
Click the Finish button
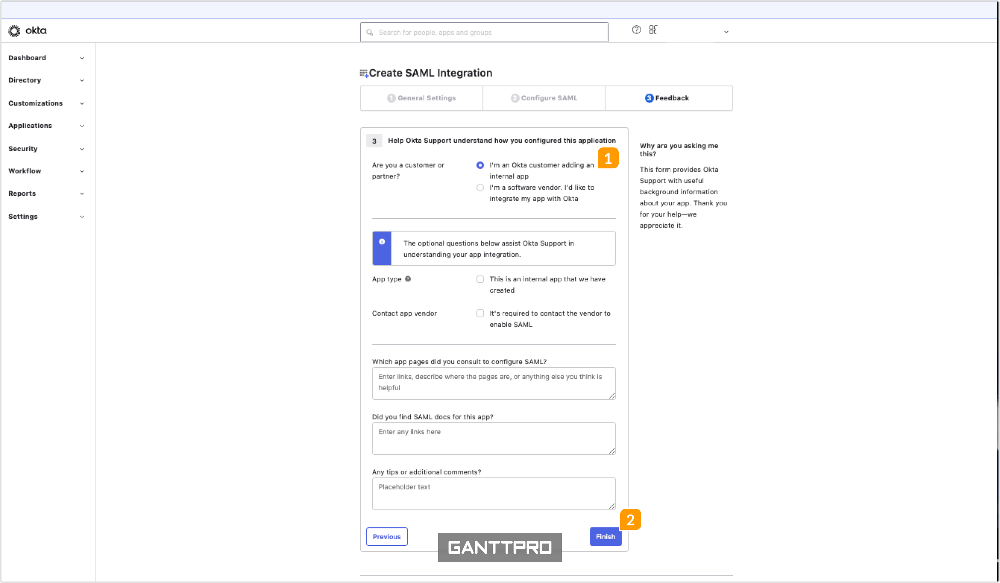606,537
